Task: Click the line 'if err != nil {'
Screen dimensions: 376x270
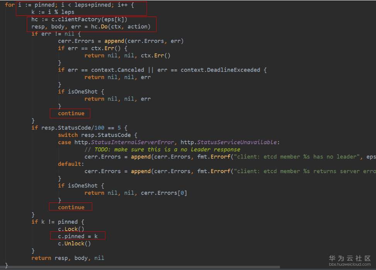Action: (56, 34)
